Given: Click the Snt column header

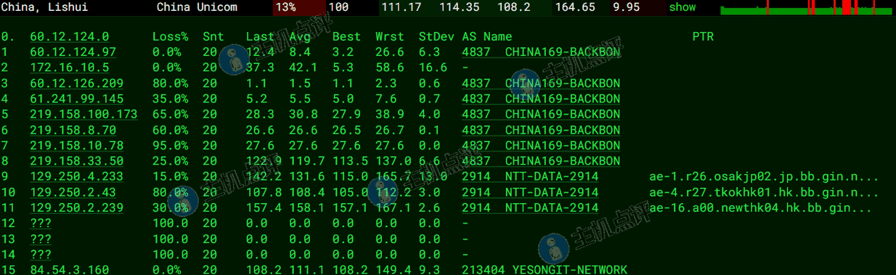Looking at the screenshot, I should point(213,36).
